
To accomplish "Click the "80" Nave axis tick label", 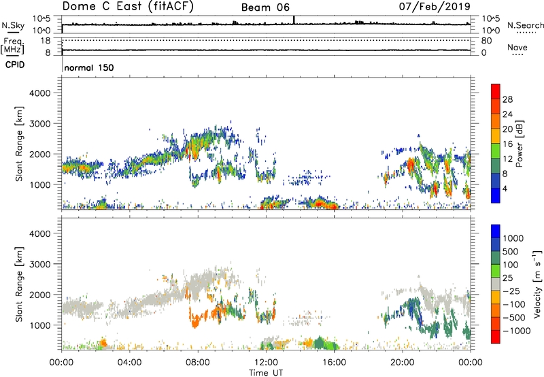I will click(486, 41).
